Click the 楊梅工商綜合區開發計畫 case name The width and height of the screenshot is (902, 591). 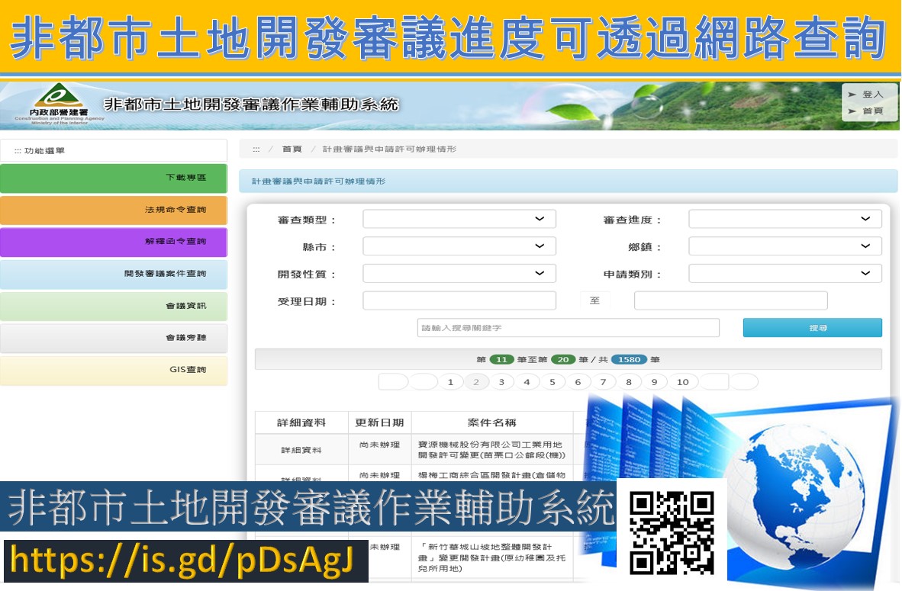point(492,475)
